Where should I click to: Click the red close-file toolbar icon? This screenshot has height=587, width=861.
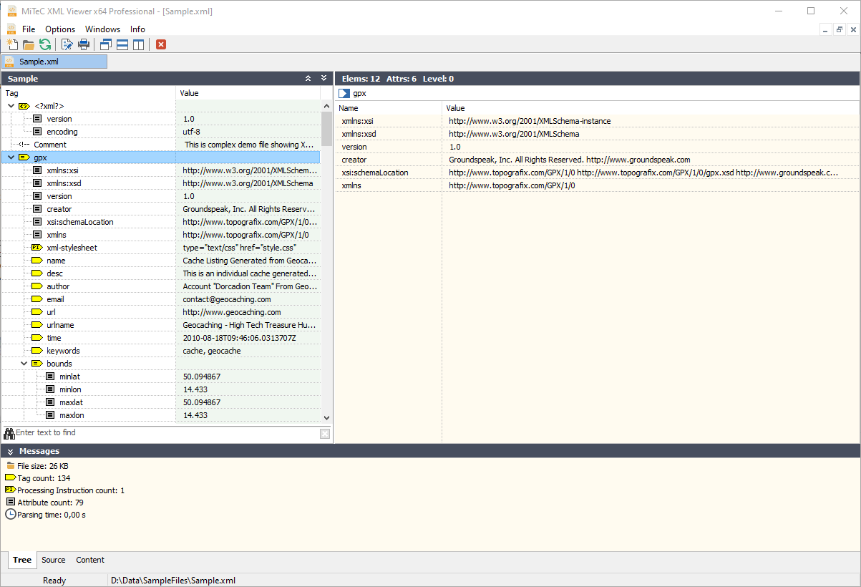[161, 44]
